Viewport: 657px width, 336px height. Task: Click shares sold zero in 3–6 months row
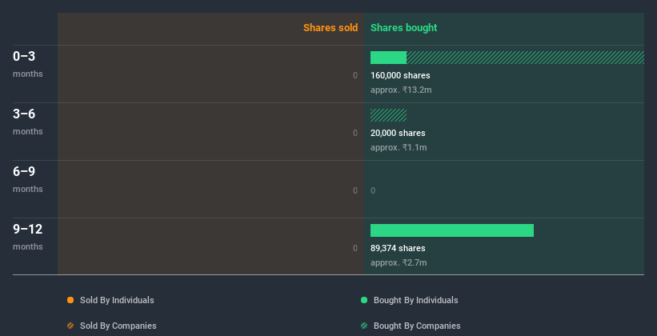point(355,134)
